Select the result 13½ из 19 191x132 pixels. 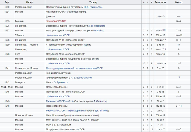point(160,64)
